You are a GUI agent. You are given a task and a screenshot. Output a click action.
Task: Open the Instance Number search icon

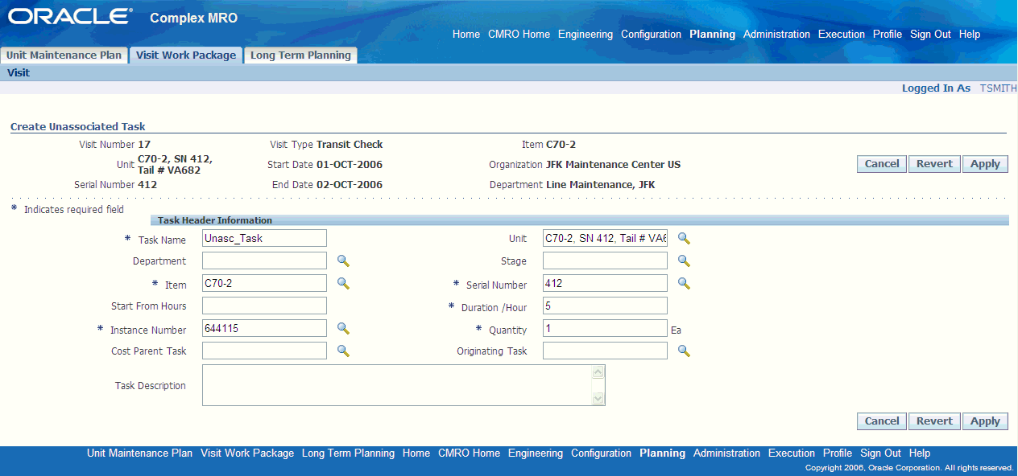[343, 328]
